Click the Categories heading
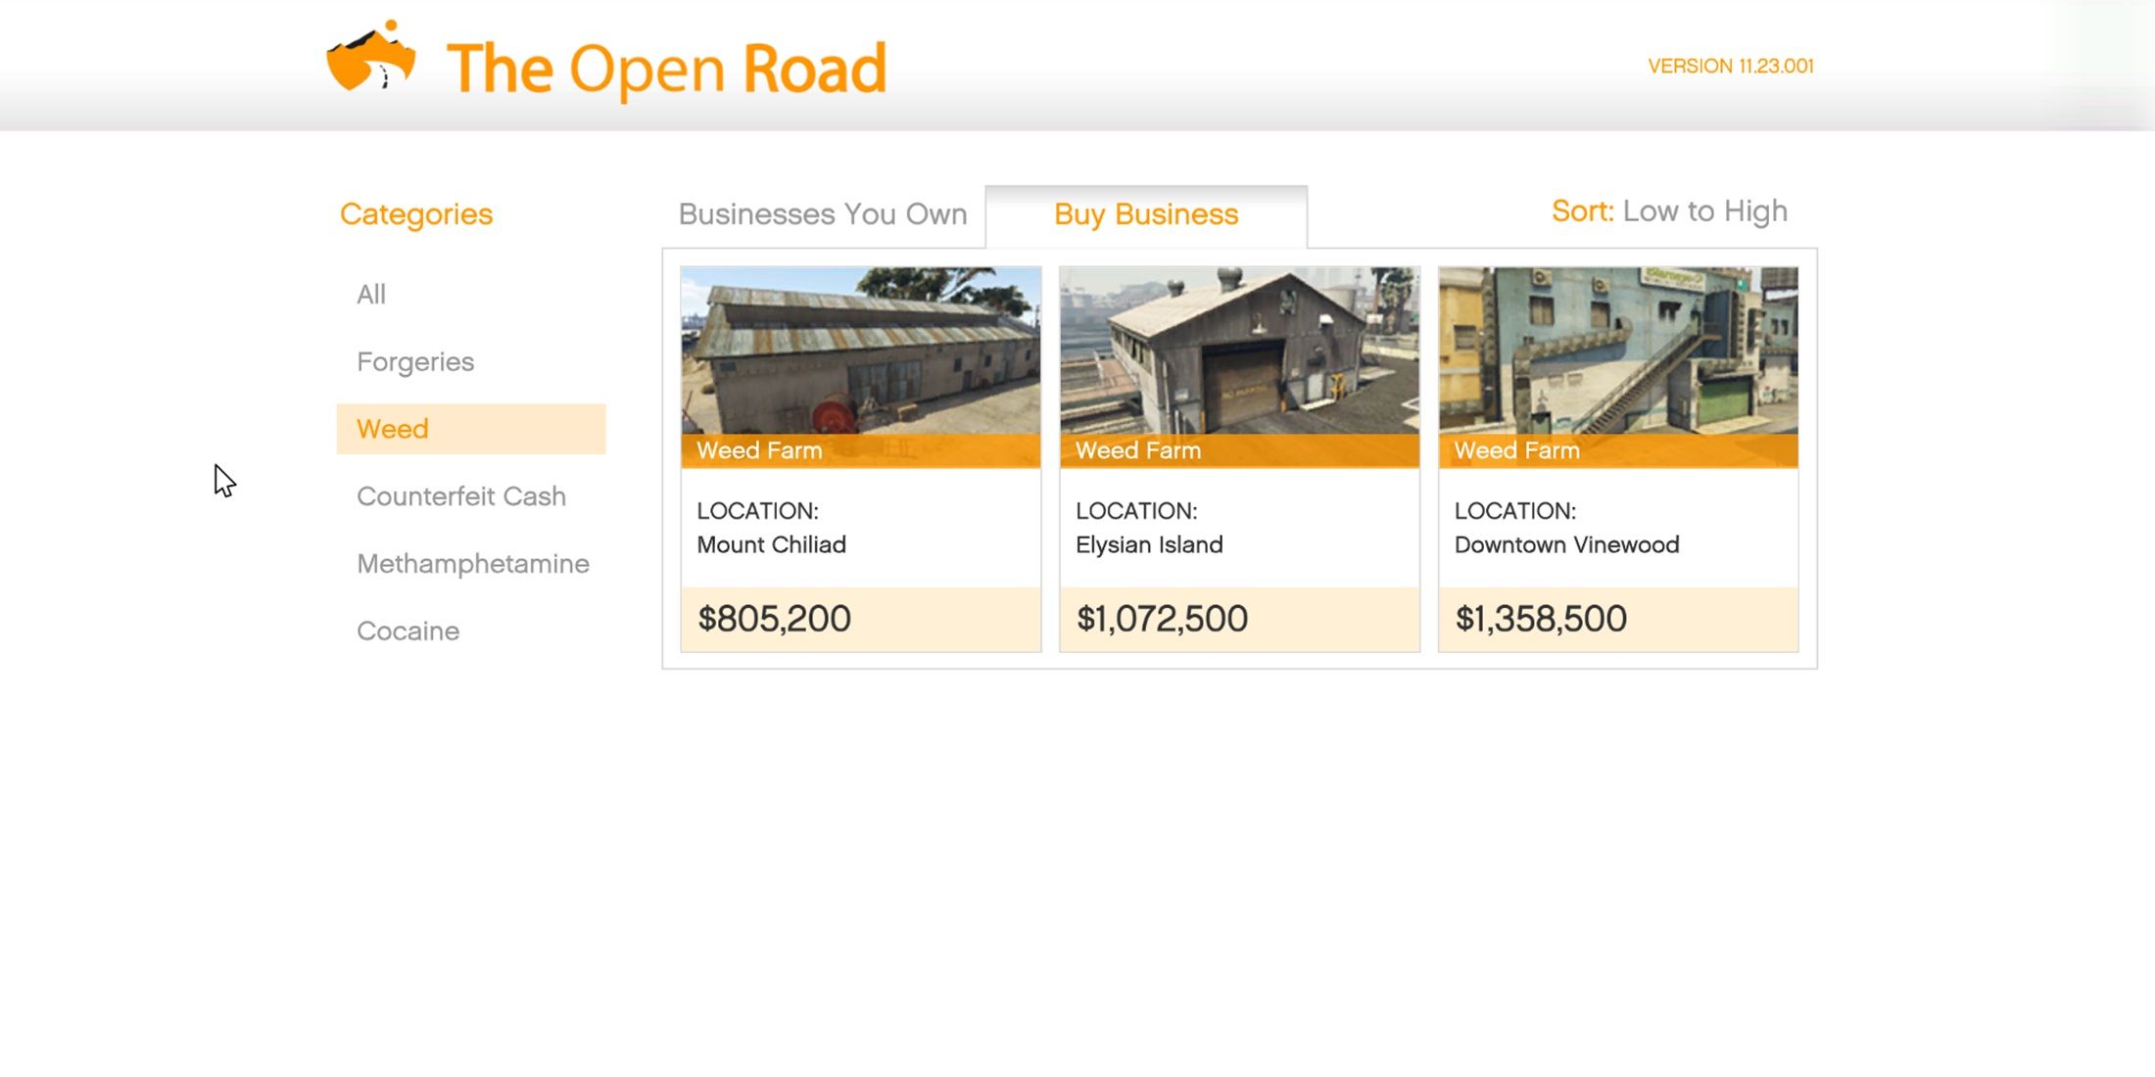The height and width of the screenshot is (1077, 2155). coord(416,214)
